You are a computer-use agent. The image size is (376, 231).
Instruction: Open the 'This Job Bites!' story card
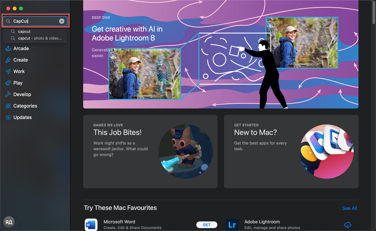pyautogui.click(x=150, y=152)
